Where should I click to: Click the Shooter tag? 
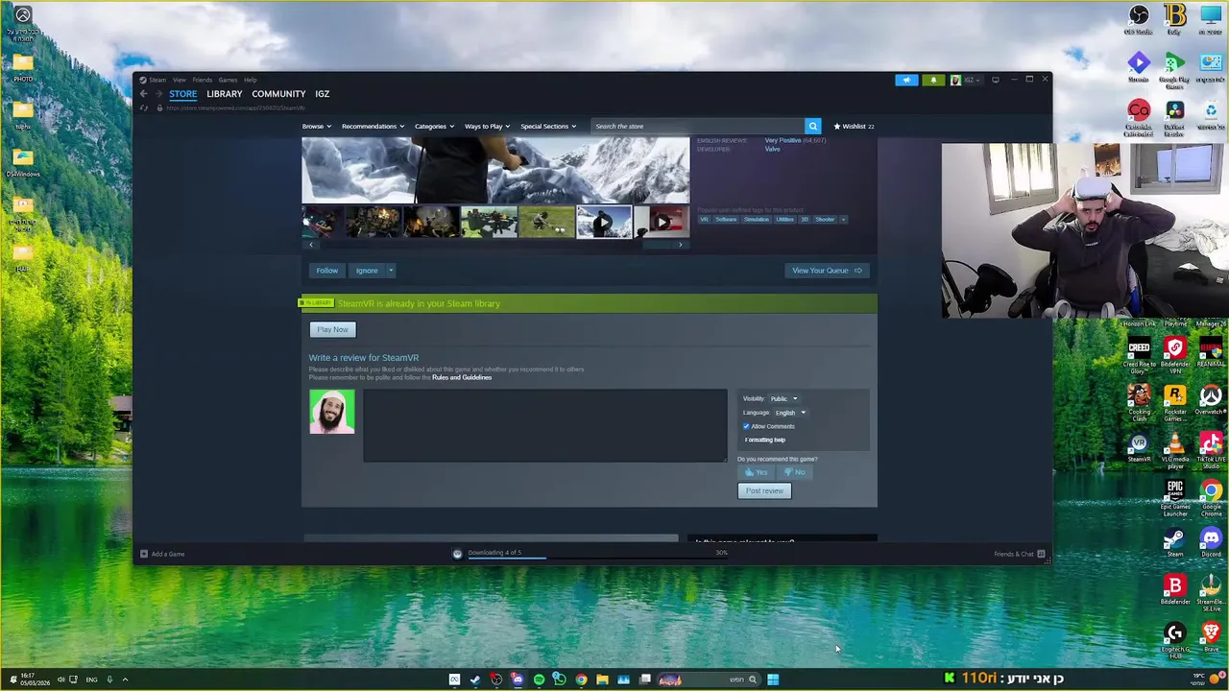tap(825, 219)
